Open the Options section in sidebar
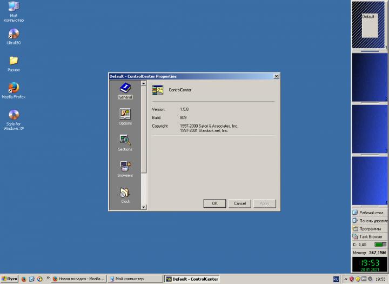 pyautogui.click(x=125, y=115)
